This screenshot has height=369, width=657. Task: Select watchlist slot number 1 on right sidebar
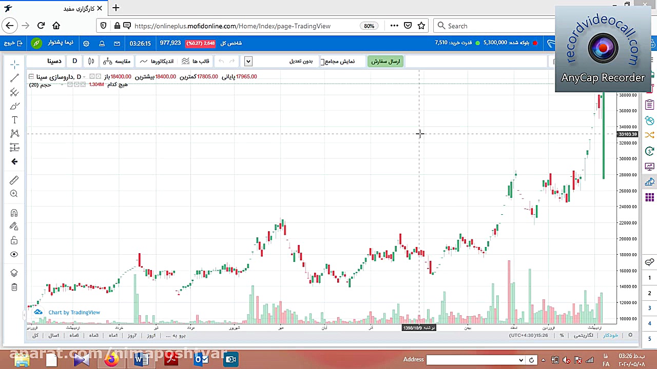pos(649,278)
